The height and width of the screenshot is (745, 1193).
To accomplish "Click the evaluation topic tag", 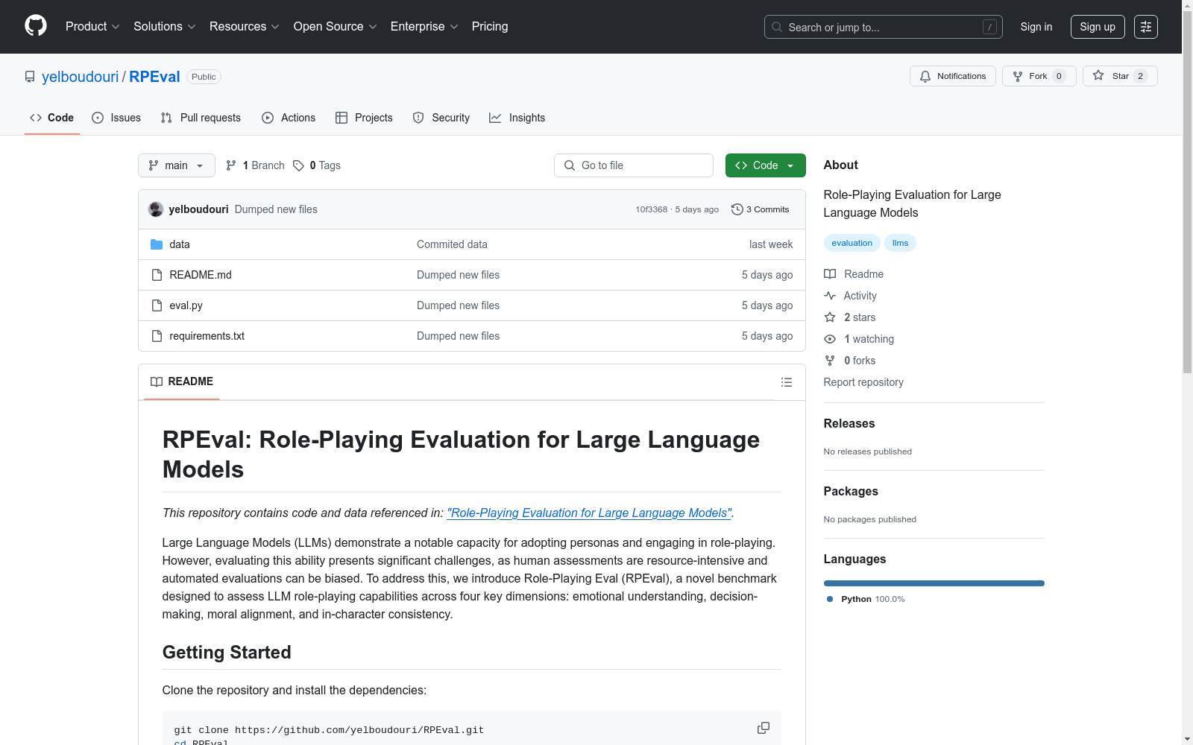I will coord(852,243).
